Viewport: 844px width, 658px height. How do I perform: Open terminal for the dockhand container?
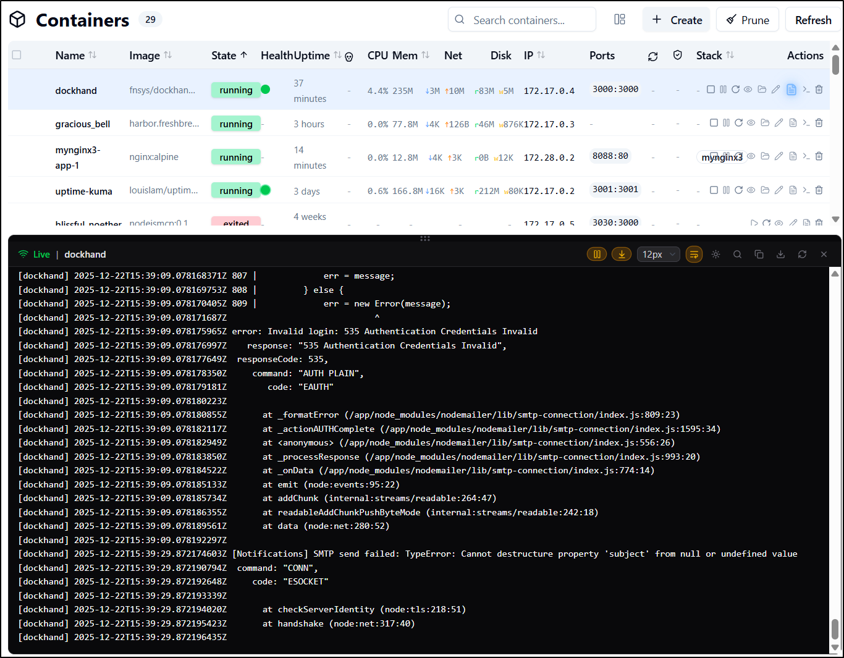(806, 90)
